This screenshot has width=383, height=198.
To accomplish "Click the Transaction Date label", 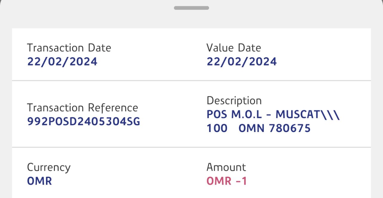I will click(69, 48).
